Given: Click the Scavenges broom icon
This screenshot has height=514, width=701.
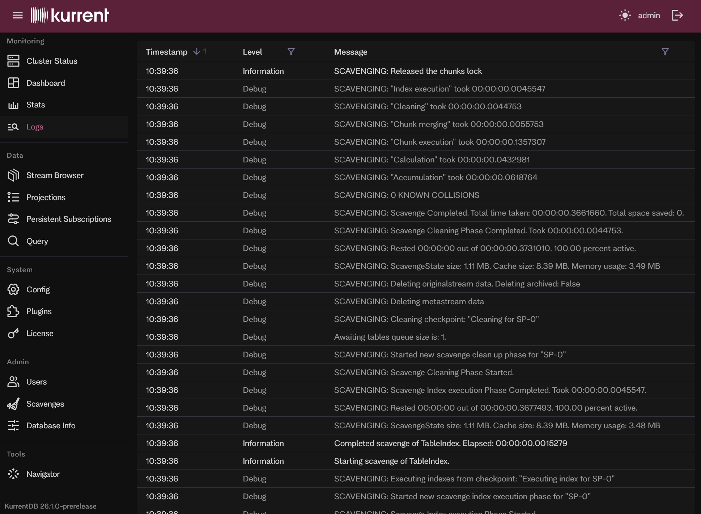Looking at the screenshot, I should [x=13, y=404].
